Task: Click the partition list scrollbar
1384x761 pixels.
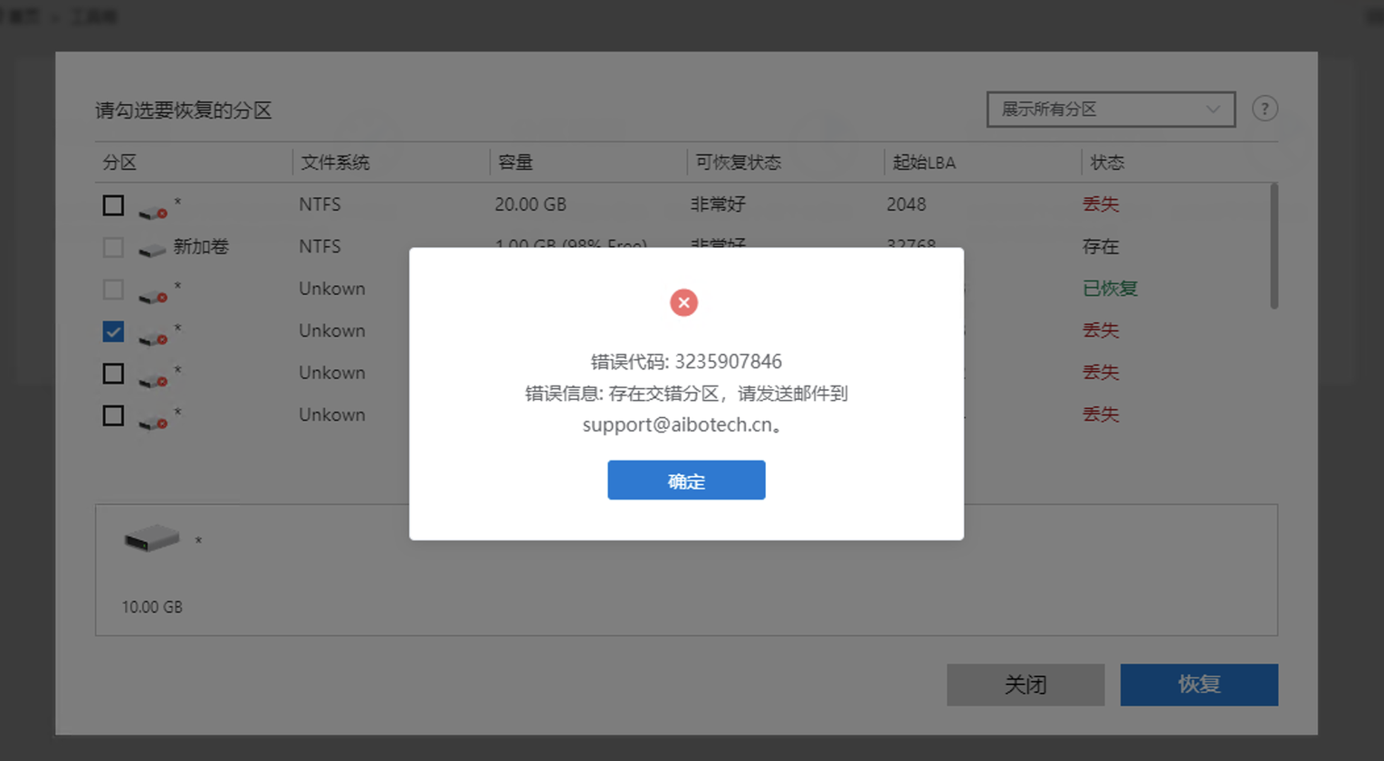Action: coord(1274,246)
